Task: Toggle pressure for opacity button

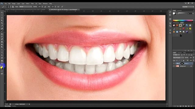Action: tap(45, 7)
